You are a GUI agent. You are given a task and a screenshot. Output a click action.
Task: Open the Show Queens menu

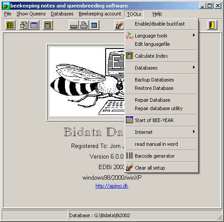click(x=31, y=14)
